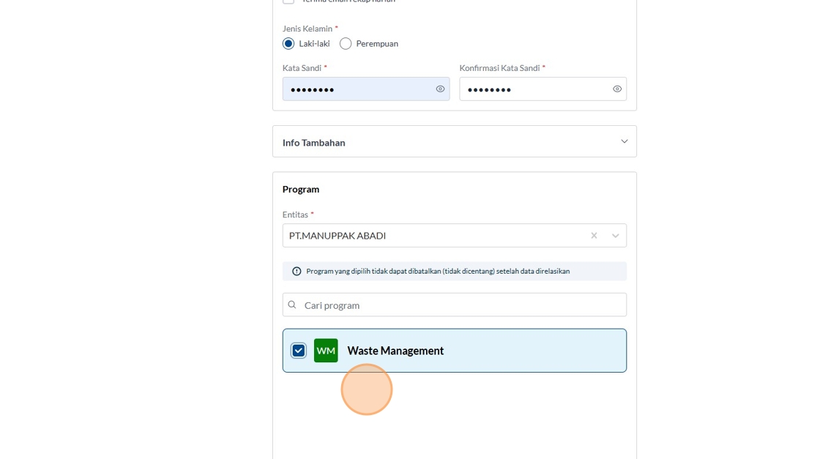Click the magnifier icon in Cari program
Screen dimensions: 820x459
tap(292, 305)
